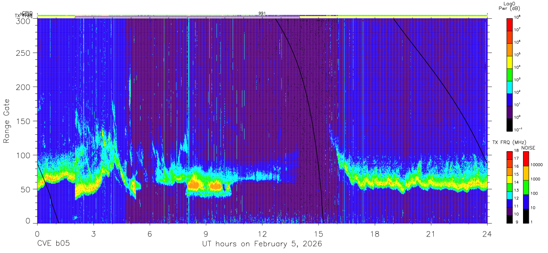Click the 16 label on TX FRQ colorbar
Image resolution: width=548 pixels, height=253 pixels.
pyautogui.click(x=516, y=166)
